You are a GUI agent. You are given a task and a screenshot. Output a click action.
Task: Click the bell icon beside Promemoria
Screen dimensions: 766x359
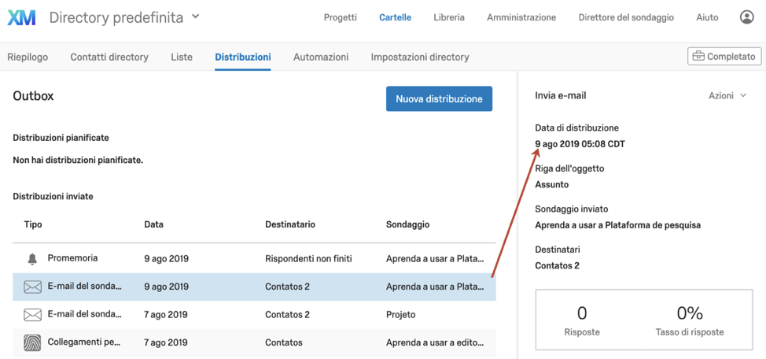click(32, 259)
